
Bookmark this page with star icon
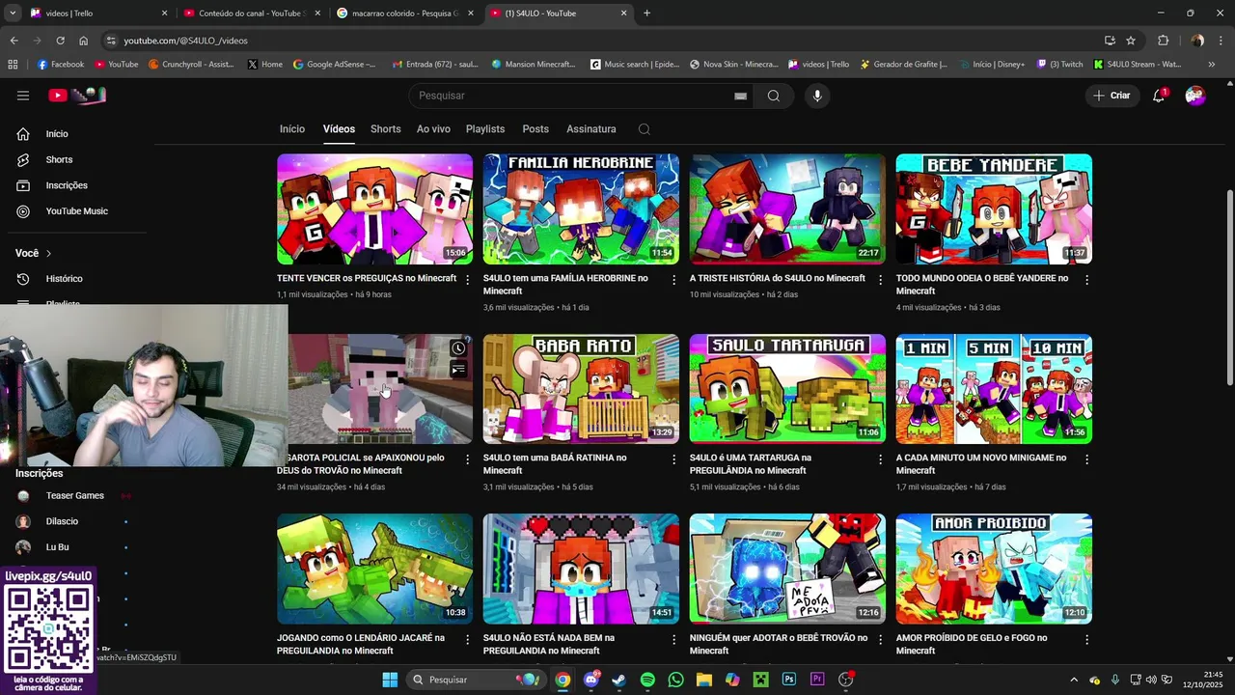coord(1131,41)
